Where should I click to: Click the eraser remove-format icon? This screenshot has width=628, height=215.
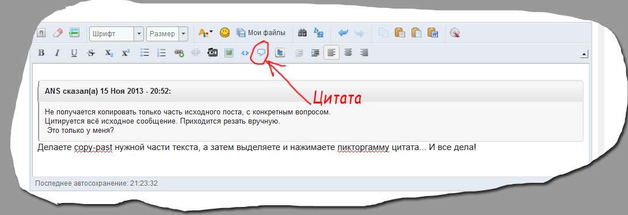coord(58,33)
